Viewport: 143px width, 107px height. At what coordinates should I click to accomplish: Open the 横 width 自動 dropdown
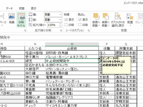(60, 15)
